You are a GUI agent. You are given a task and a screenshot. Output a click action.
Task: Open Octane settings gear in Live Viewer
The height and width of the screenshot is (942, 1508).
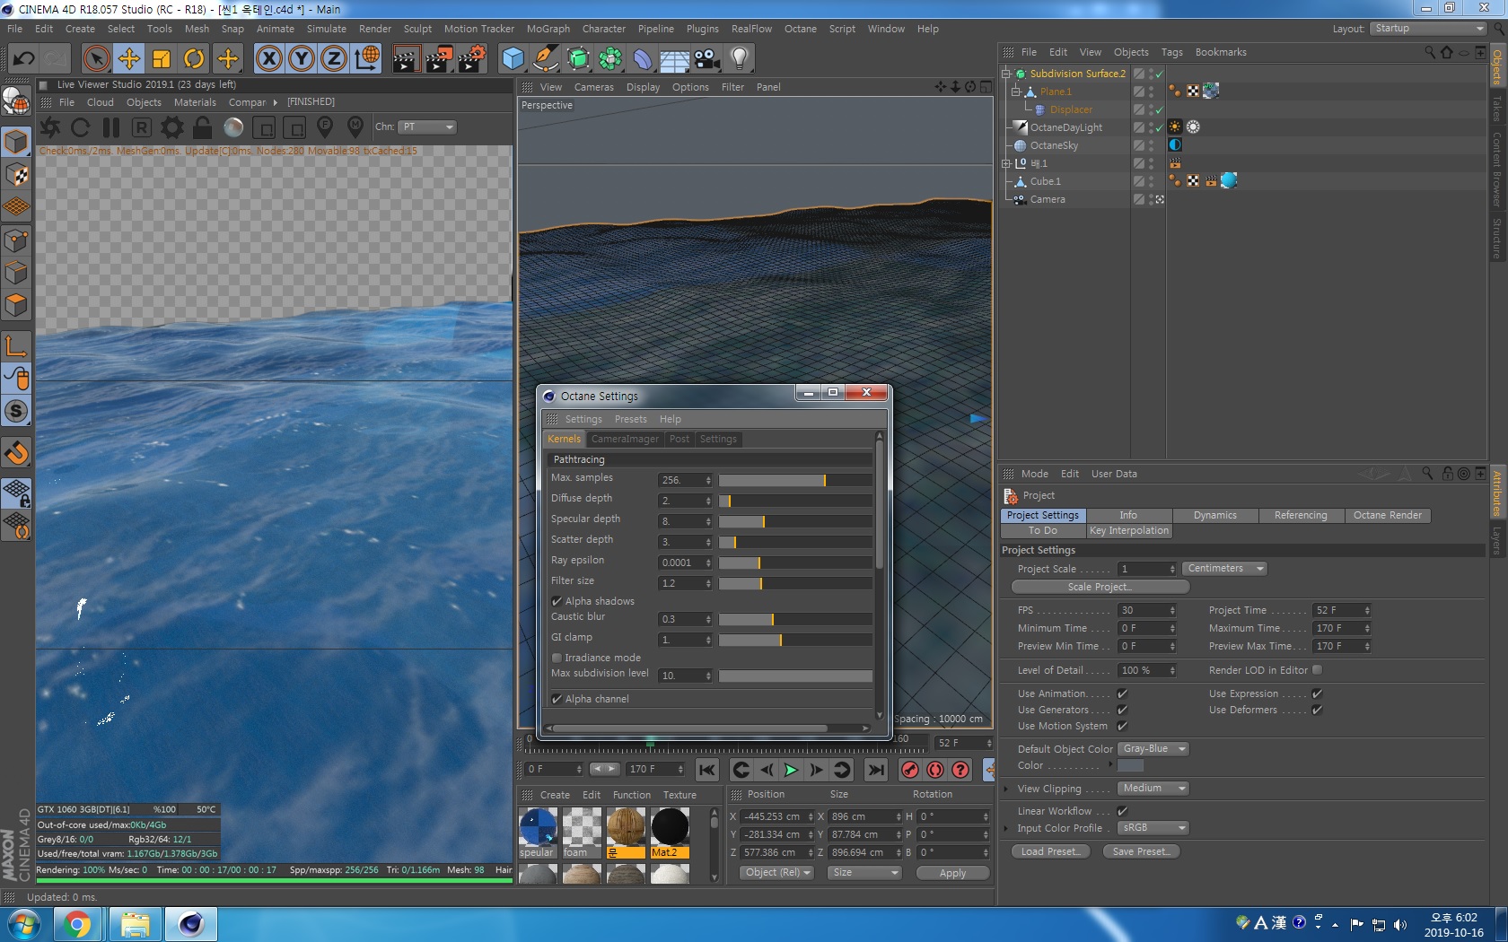coord(171,127)
